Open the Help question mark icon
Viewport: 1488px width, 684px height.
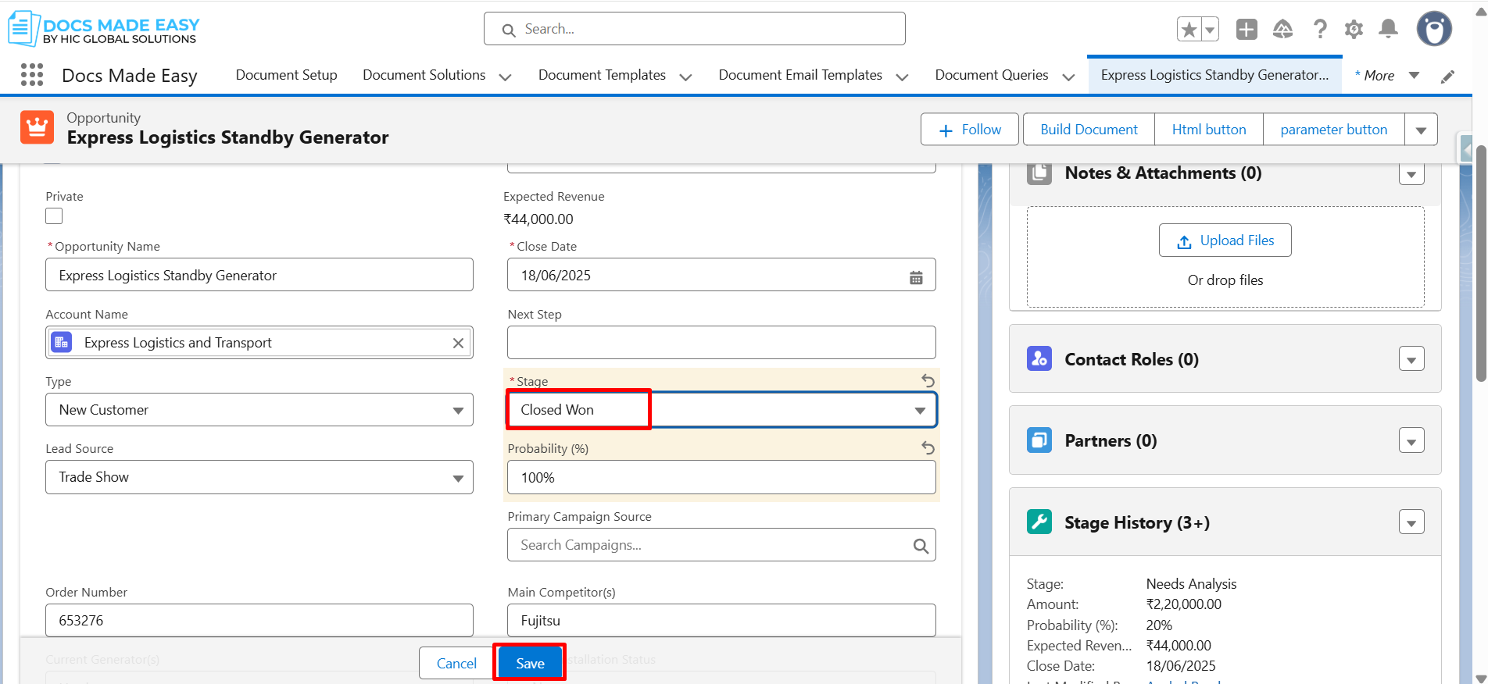(x=1320, y=30)
